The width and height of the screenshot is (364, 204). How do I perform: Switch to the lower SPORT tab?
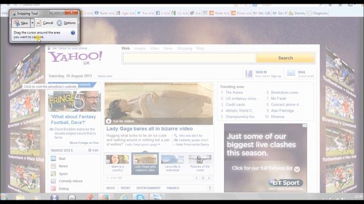[126, 188]
